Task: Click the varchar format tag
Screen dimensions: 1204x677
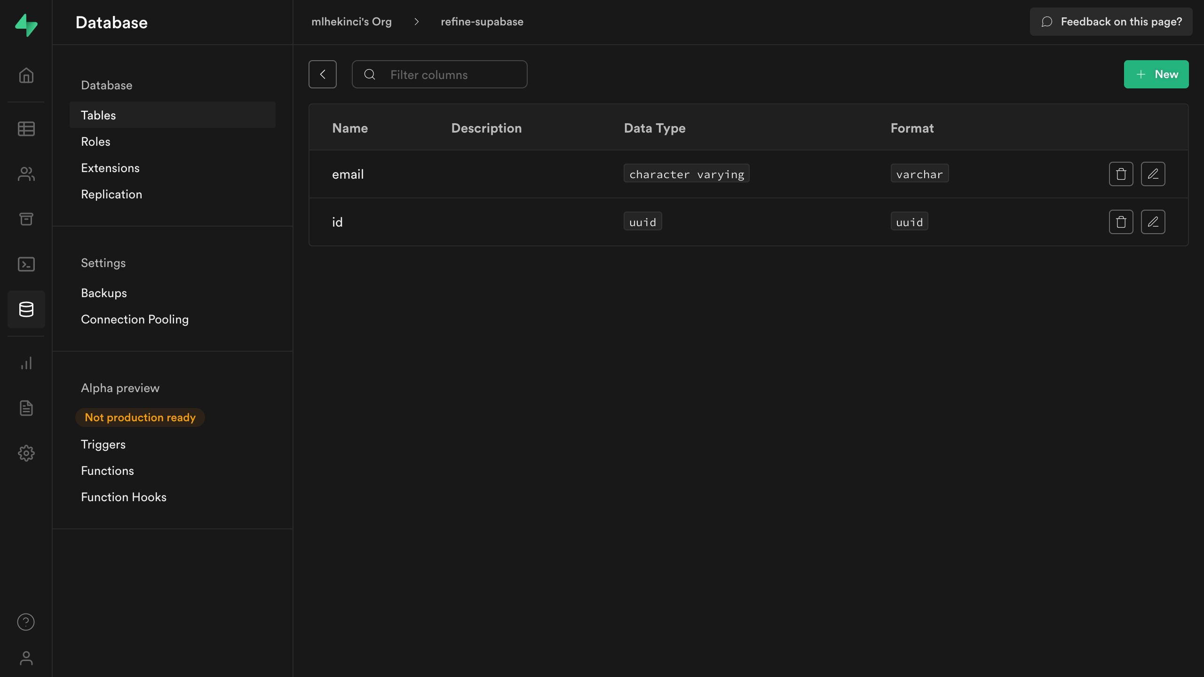Action: pos(919,174)
